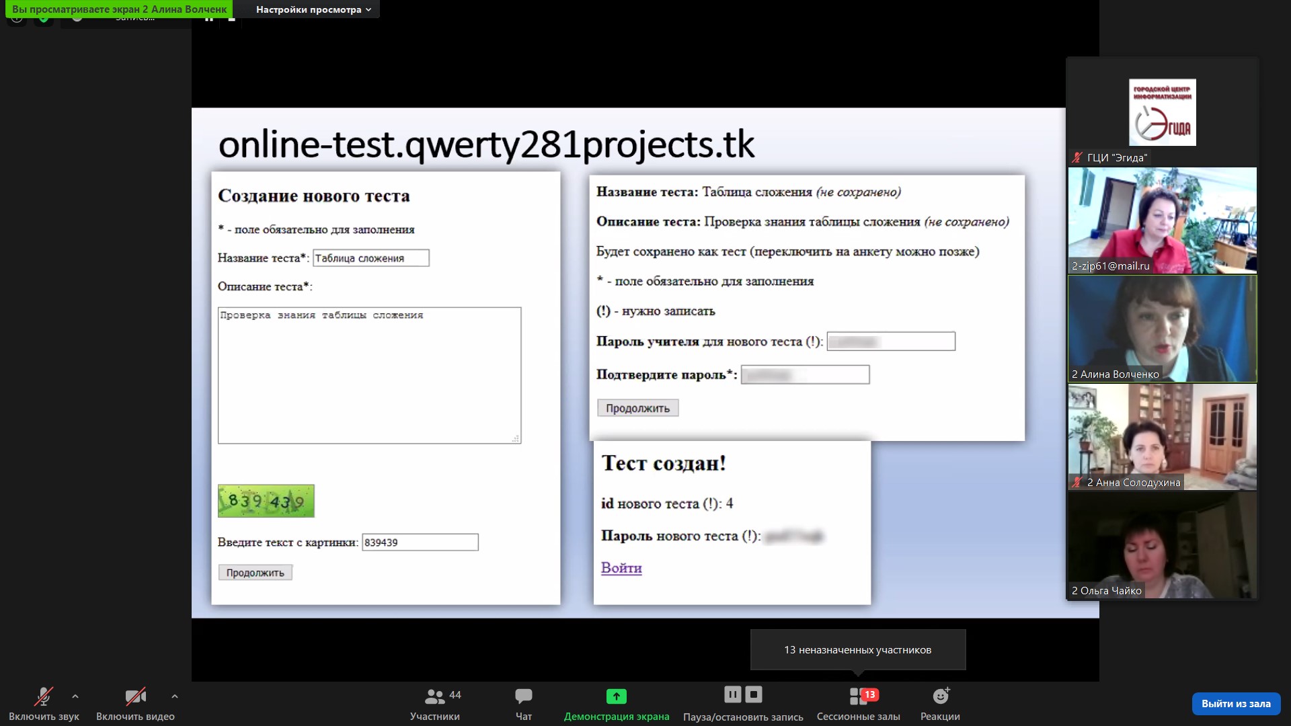Image resolution: width=1291 pixels, height=726 pixels.
Task: Click the 13 unassigned participants tooltip
Action: pyautogui.click(x=857, y=650)
